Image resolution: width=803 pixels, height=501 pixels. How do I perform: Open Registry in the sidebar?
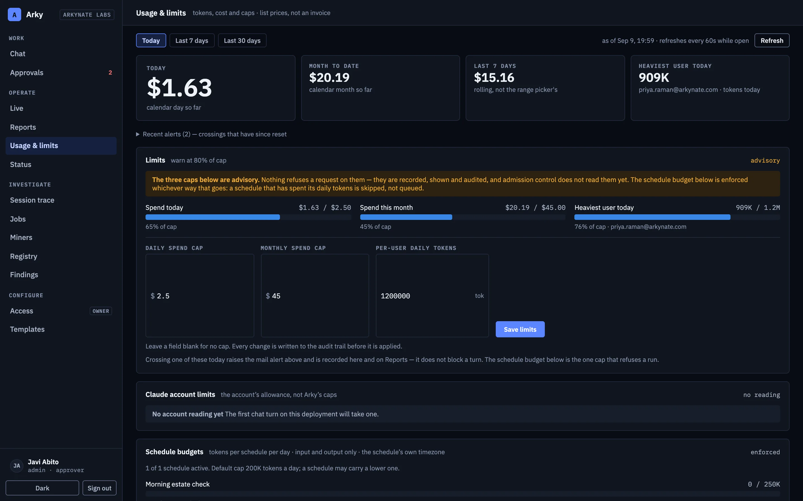coord(61,256)
